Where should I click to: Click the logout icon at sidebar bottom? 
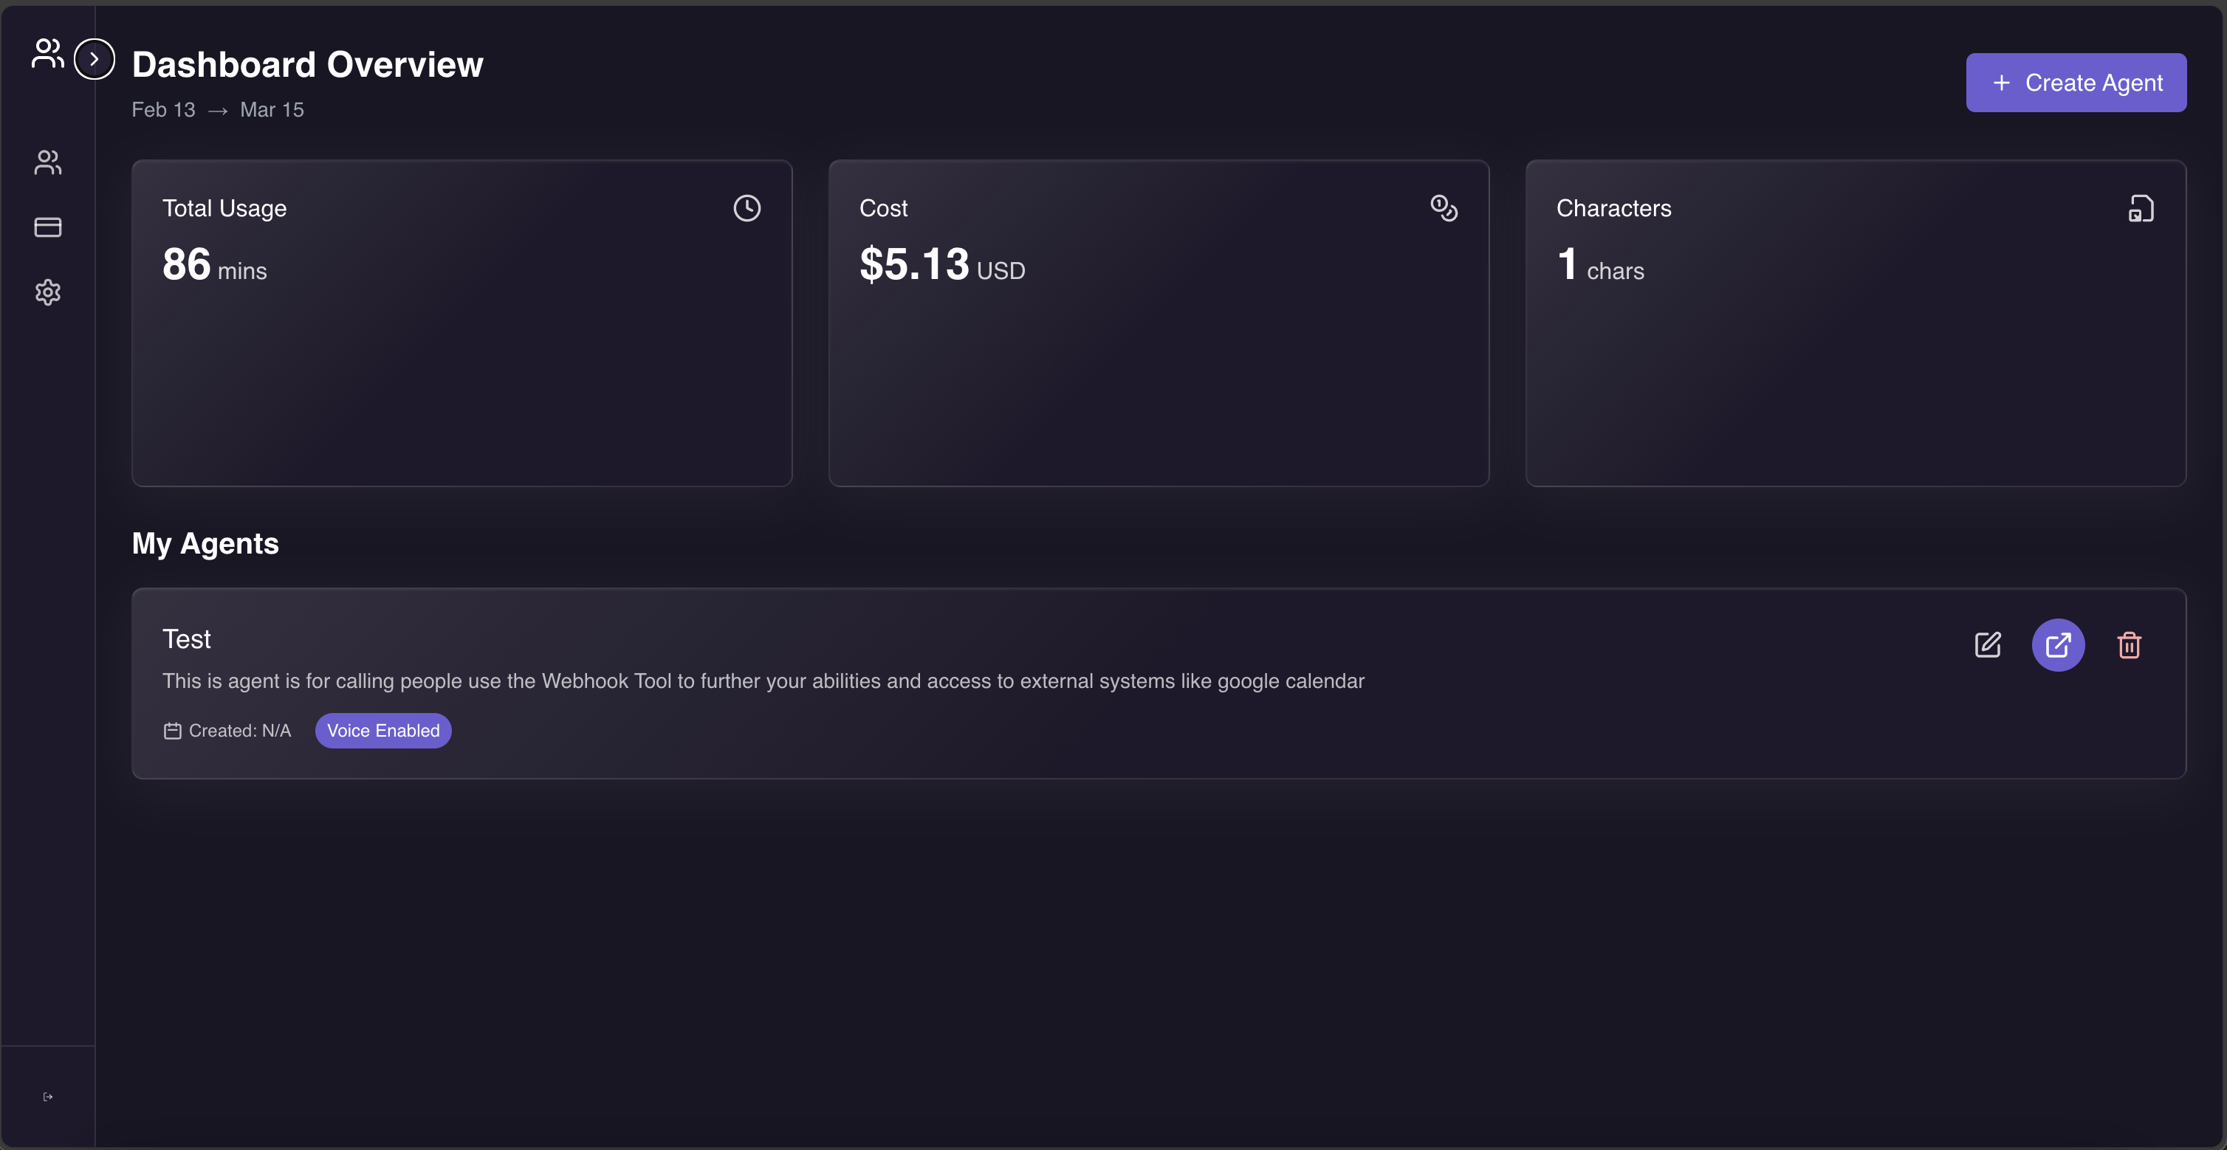pos(47,1096)
